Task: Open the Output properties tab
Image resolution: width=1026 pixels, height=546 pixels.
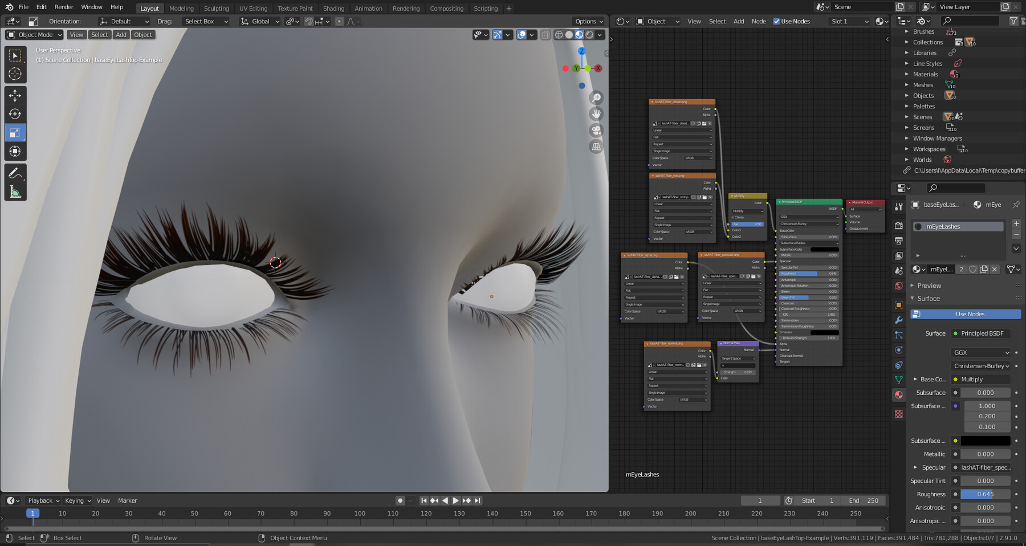Action: click(899, 241)
